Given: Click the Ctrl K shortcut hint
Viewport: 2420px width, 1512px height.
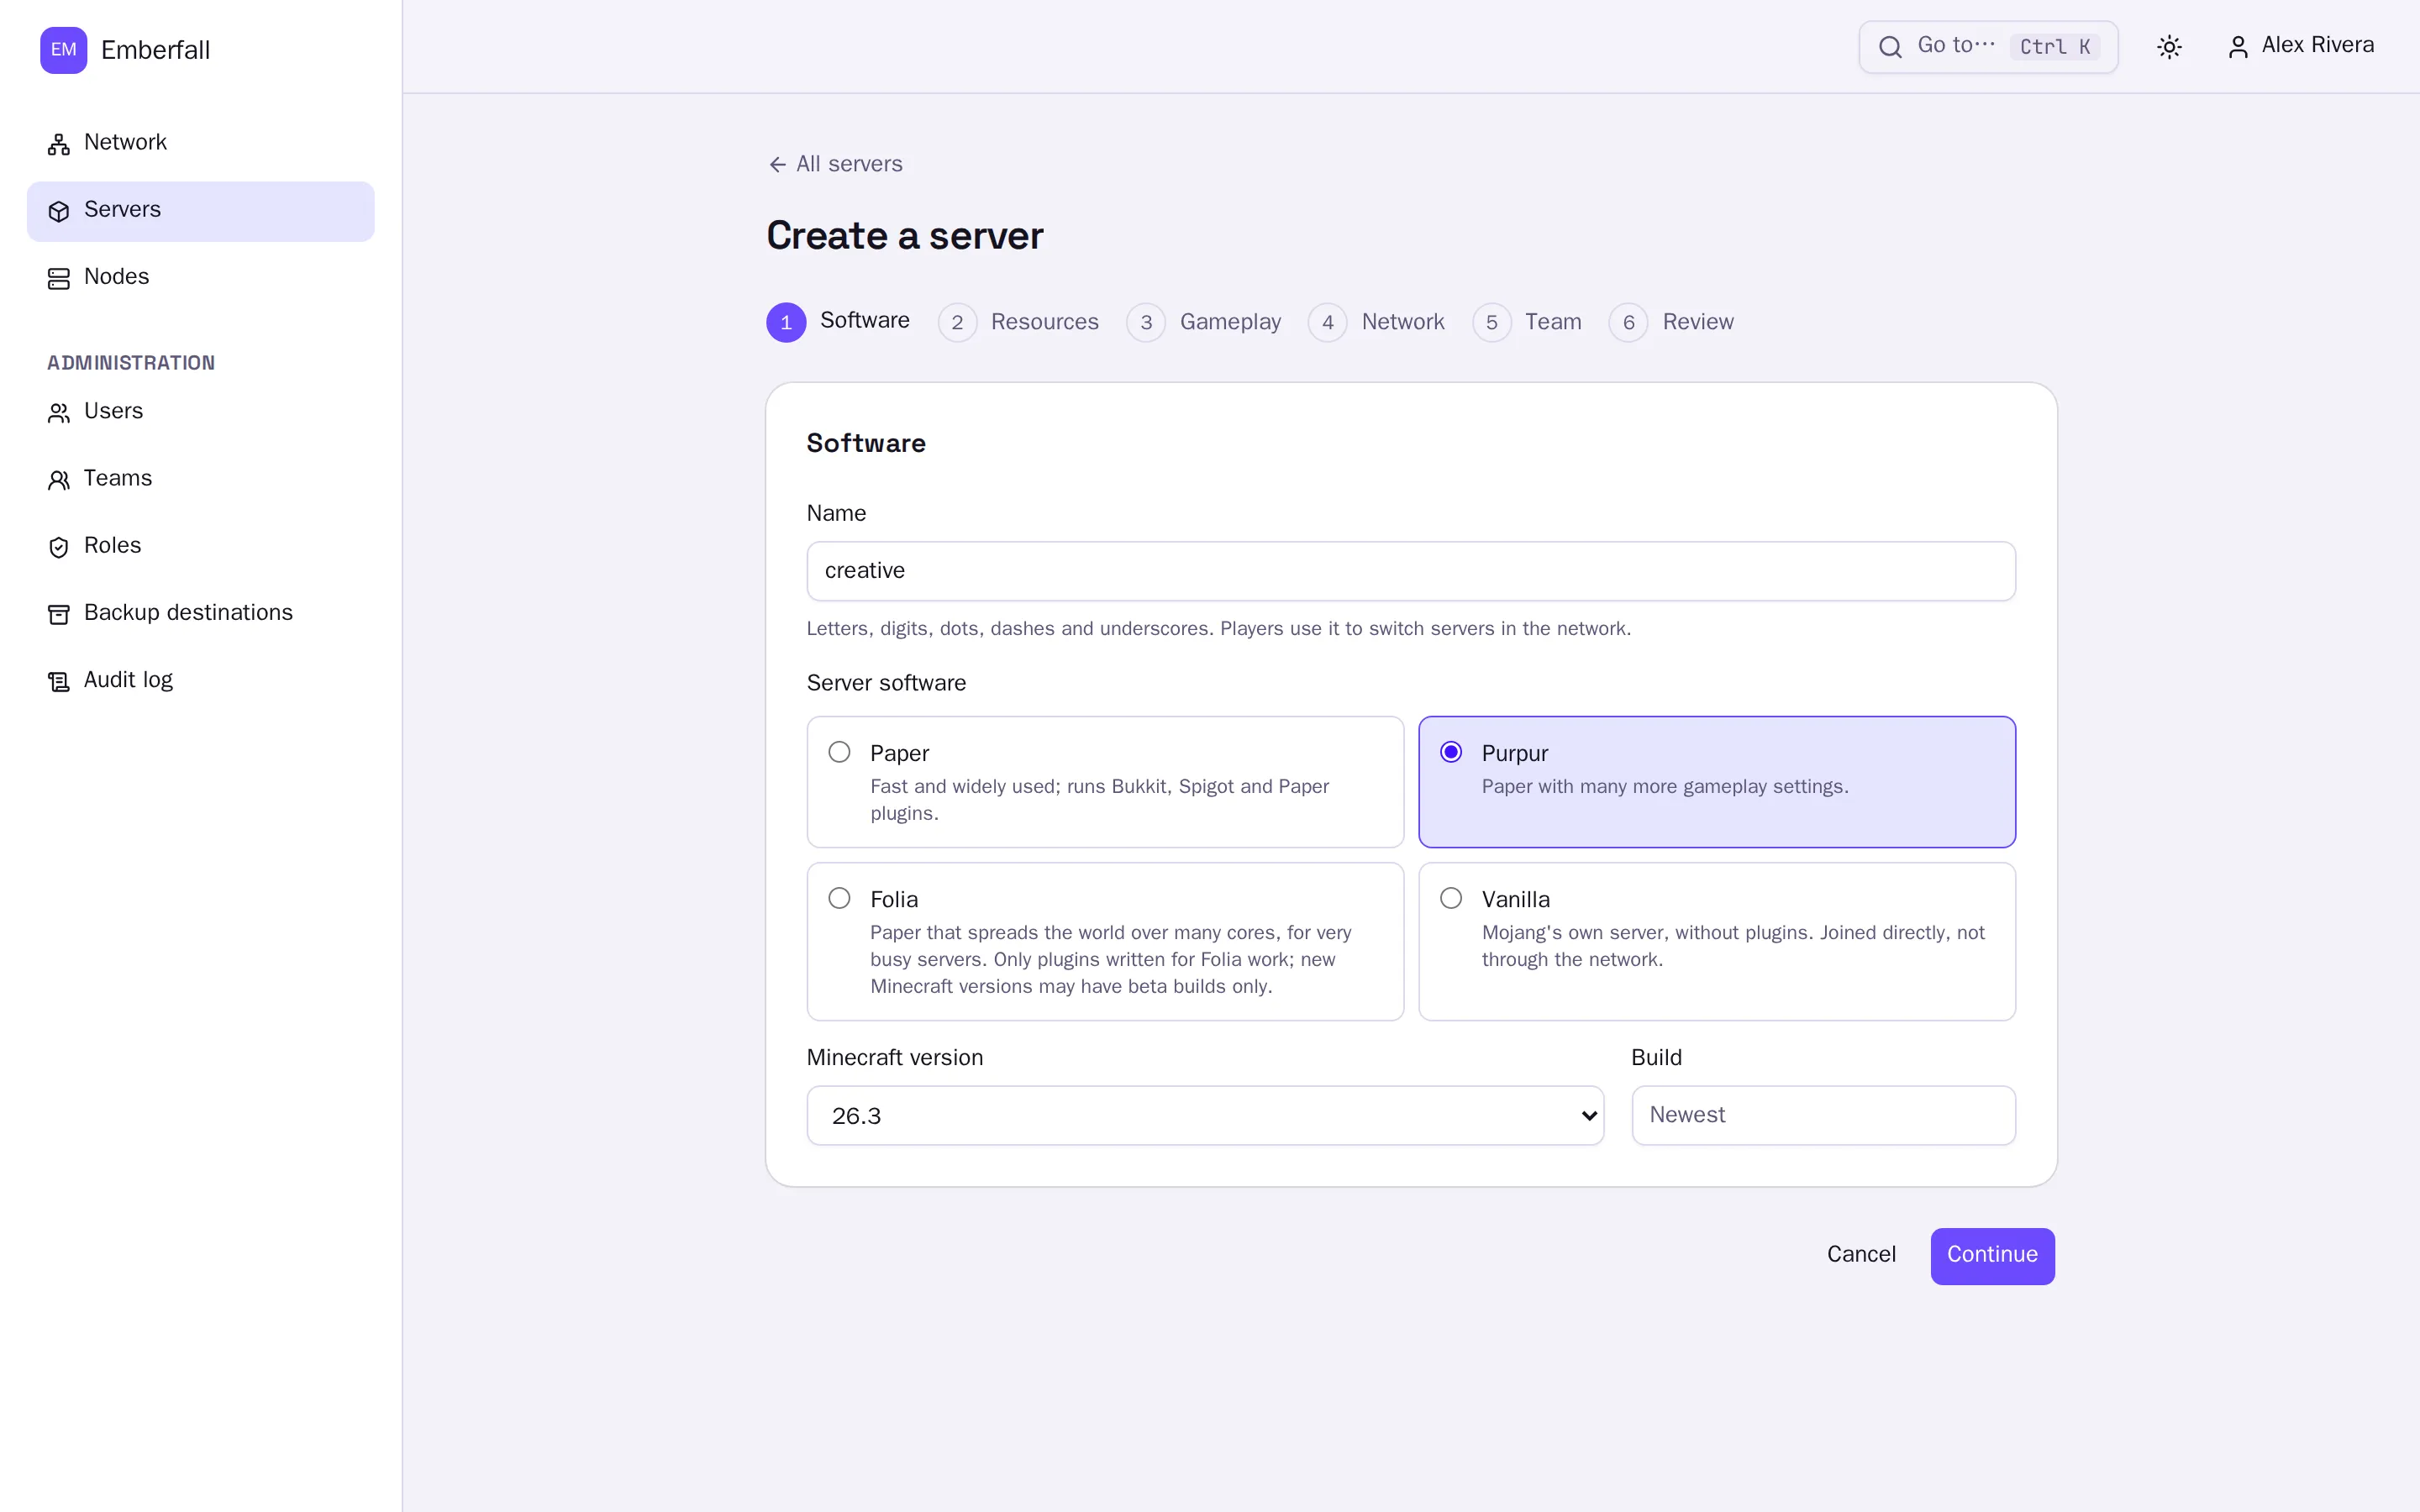Looking at the screenshot, I should coord(2055,47).
